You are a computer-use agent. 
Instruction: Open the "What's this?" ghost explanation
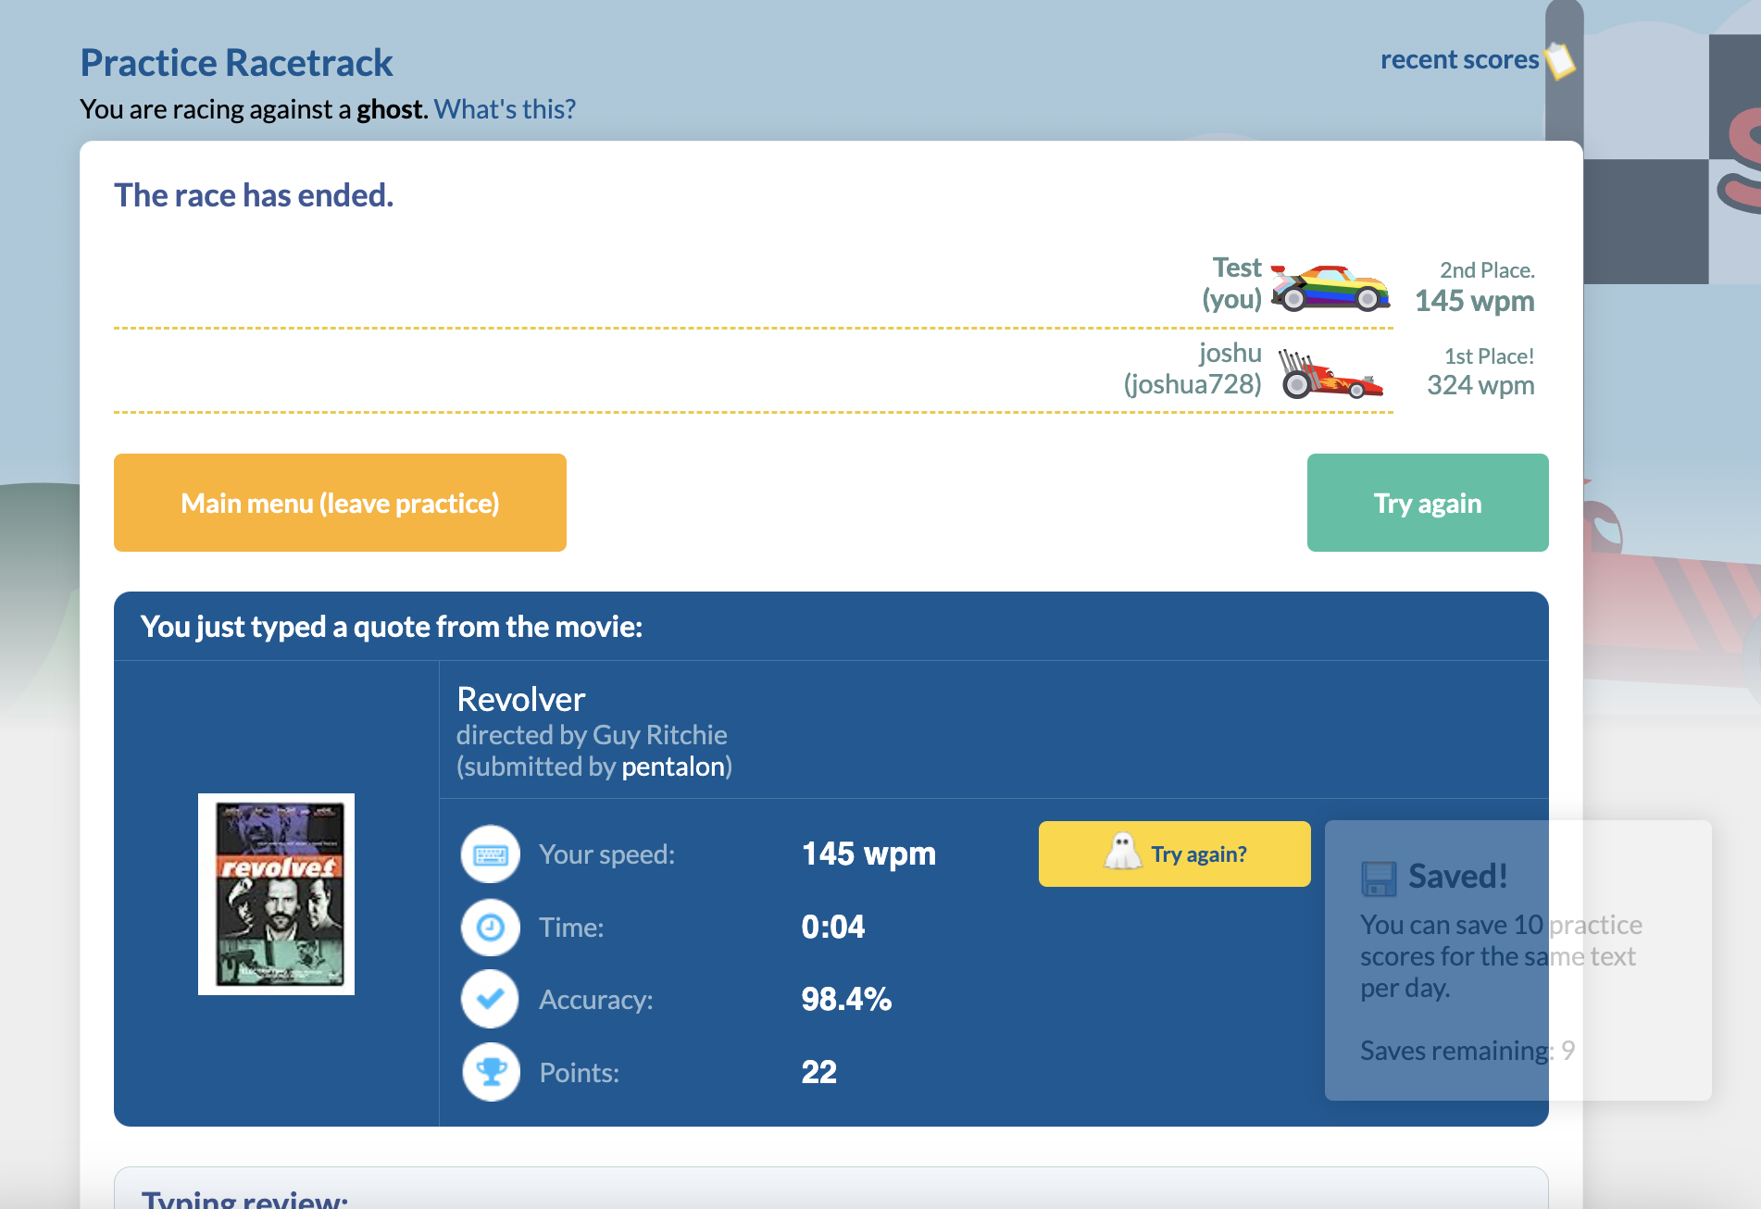505,109
